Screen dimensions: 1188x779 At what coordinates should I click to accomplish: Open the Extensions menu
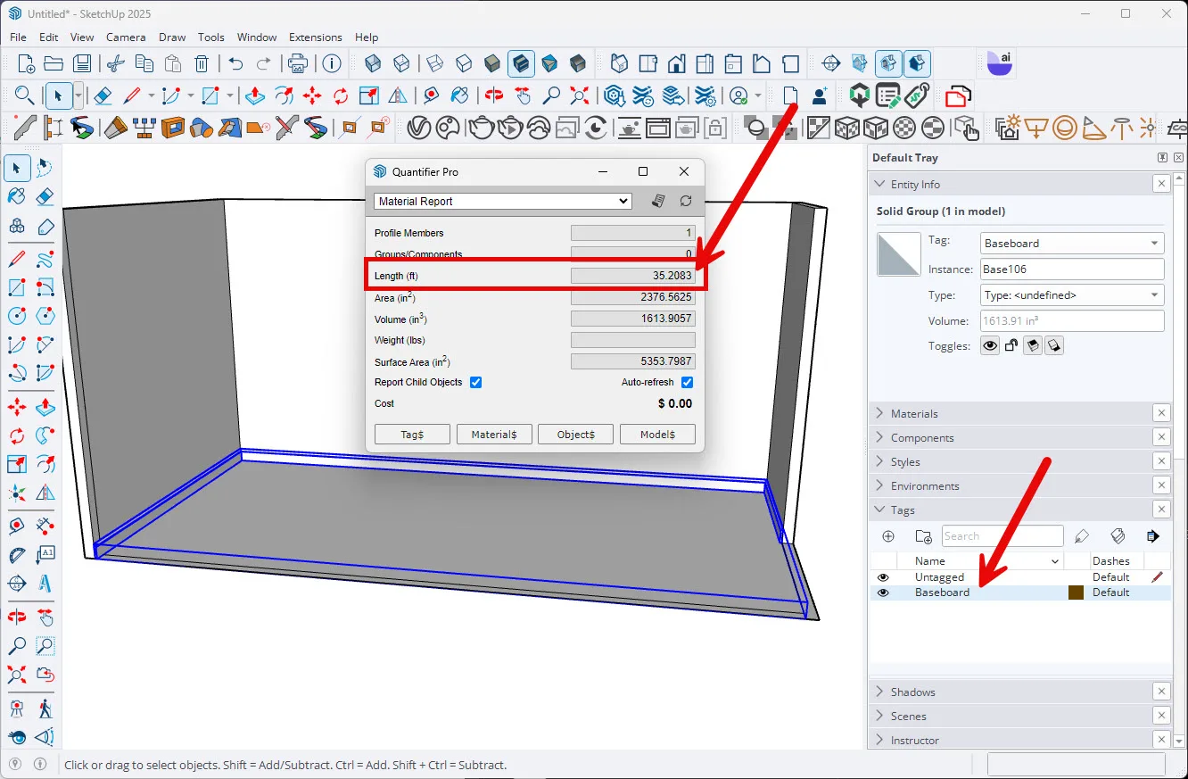[x=316, y=37]
